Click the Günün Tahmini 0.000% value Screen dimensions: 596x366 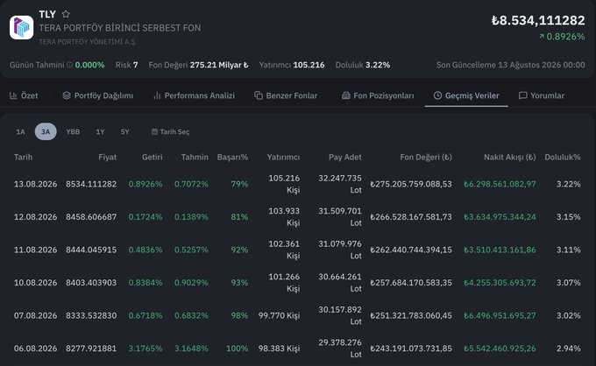click(x=89, y=65)
